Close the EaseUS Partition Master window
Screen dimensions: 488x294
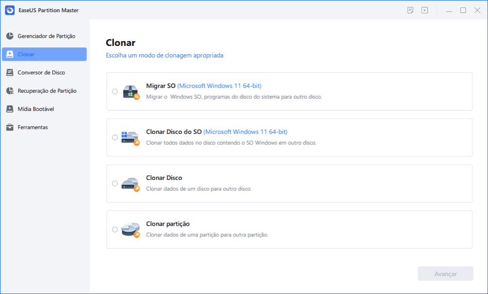coord(477,10)
